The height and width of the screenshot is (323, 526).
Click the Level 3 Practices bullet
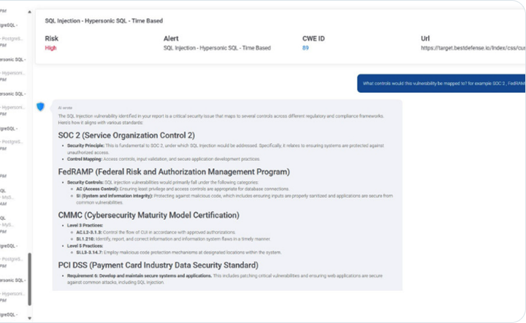coord(85,225)
